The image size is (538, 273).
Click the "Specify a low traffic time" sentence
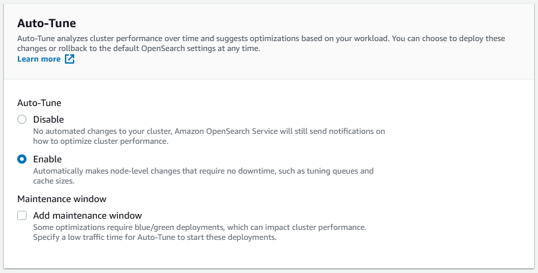click(152, 237)
